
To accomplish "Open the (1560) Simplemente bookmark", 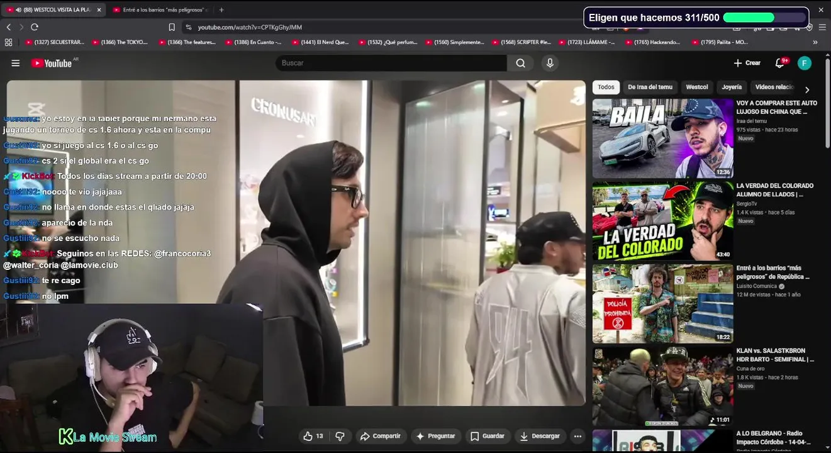I will (x=454, y=42).
